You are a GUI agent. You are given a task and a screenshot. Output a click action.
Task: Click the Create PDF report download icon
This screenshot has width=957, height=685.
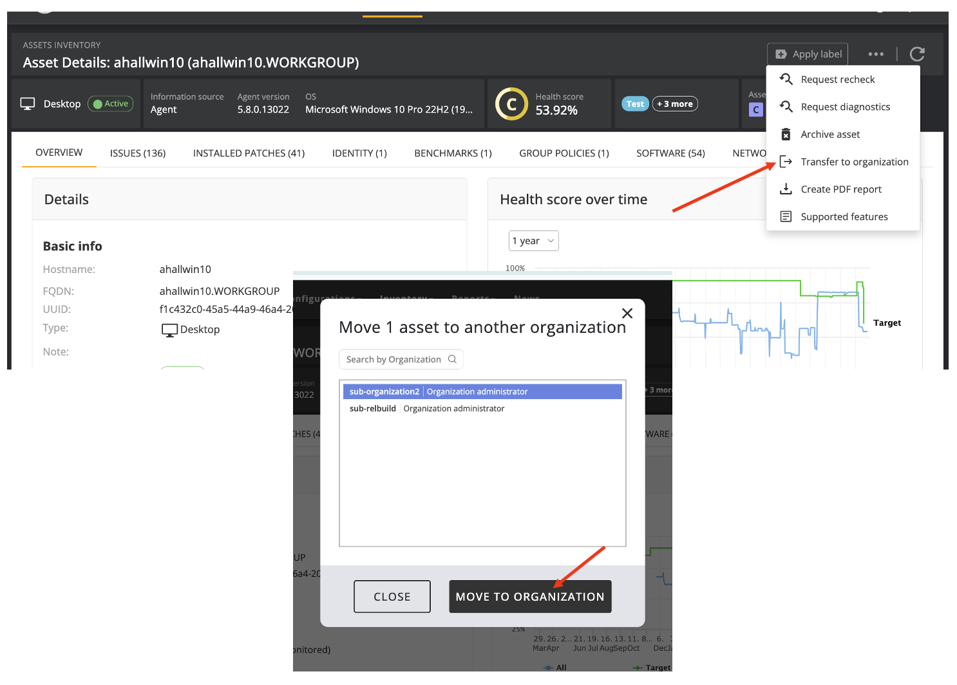coord(786,189)
